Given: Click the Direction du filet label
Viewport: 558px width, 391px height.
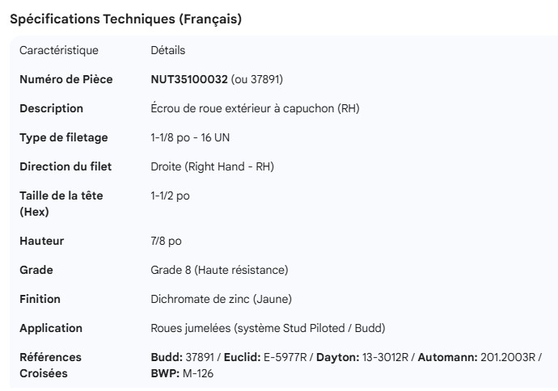Looking at the screenshot, I should point(66,166).
